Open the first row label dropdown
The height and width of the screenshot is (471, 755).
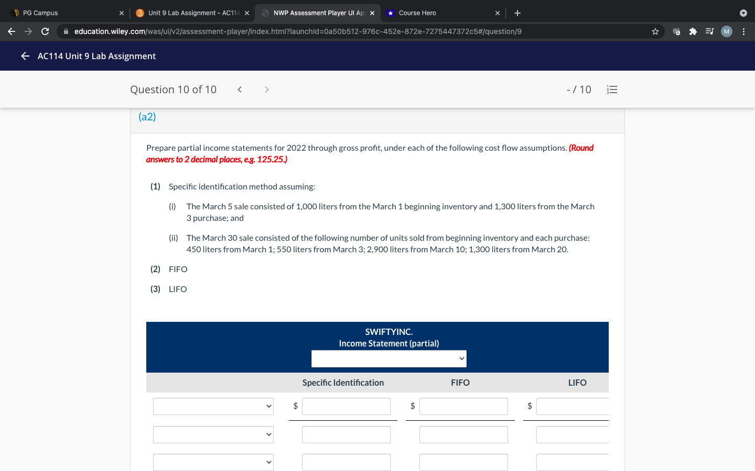(x=213, y=406)
